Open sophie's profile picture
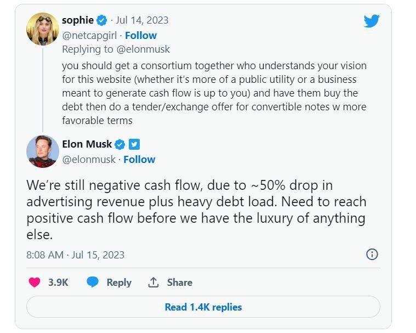Screen dimensions: 416x333 43,29
